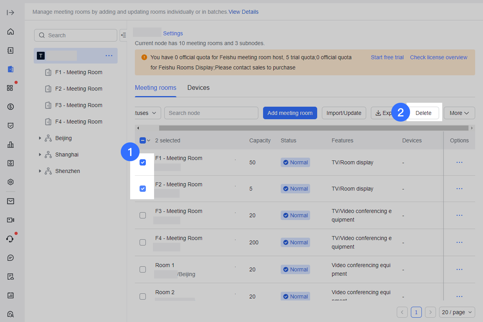Click the Home icon in left sidebar
This screenshot has width=483, height=322.
tap(11, 32)
